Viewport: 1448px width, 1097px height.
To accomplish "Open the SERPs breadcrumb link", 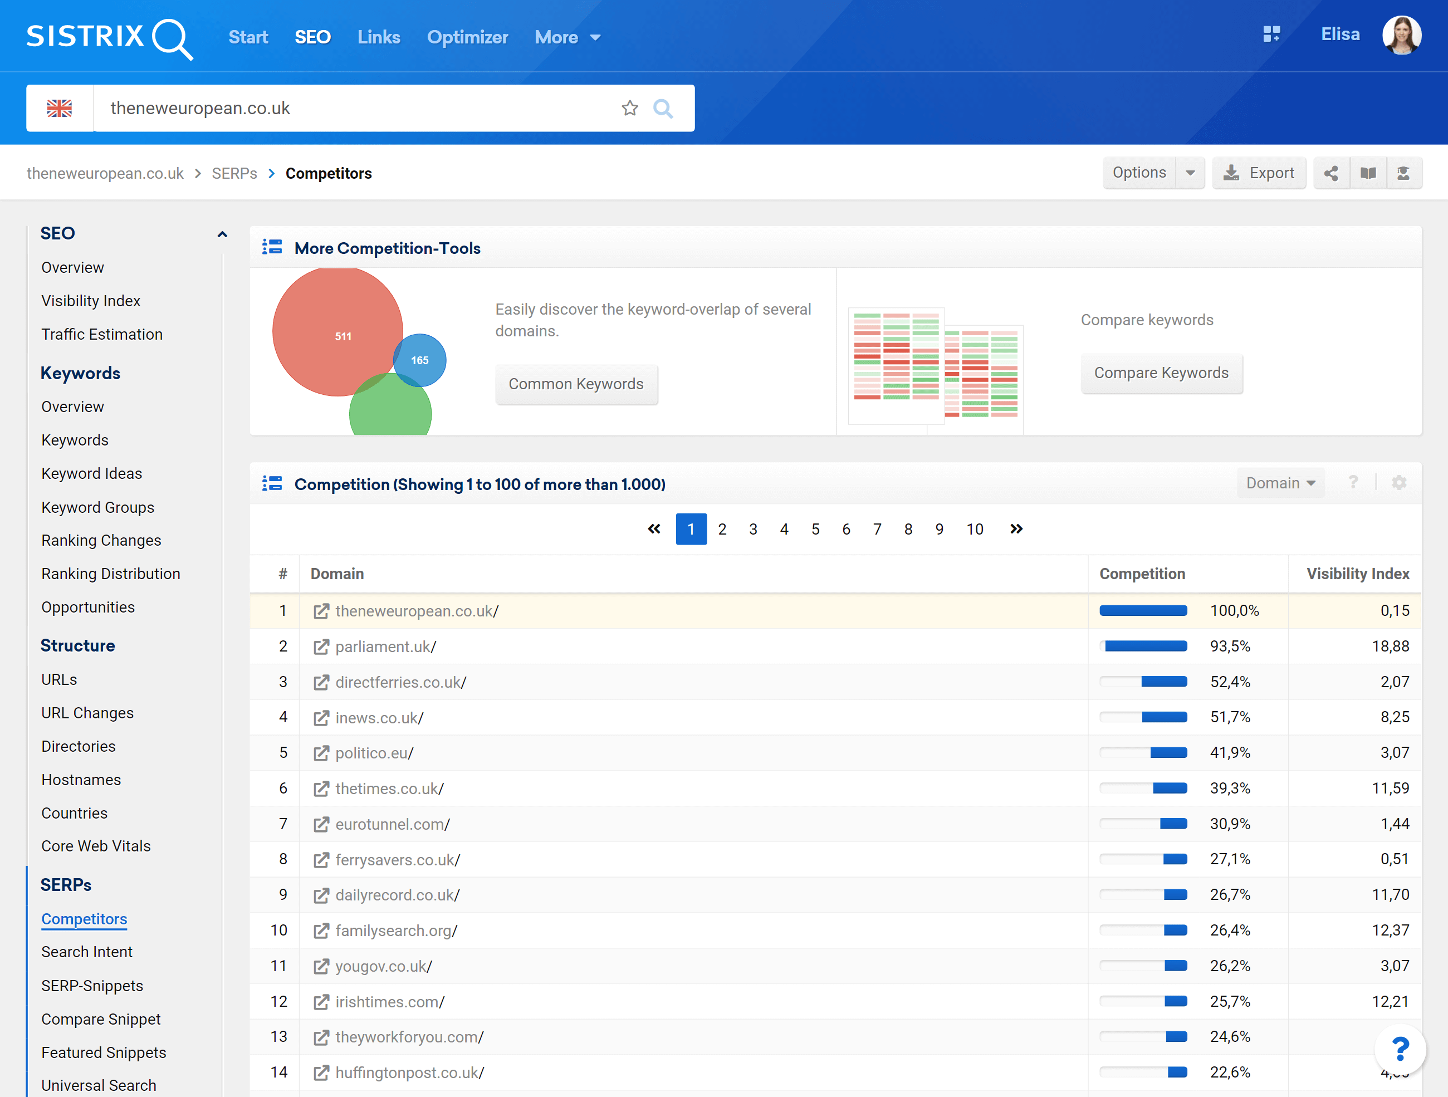I will click(234, 173).
